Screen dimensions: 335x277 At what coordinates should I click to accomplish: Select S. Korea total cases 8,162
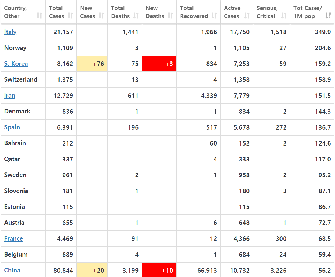pos(65,64)
